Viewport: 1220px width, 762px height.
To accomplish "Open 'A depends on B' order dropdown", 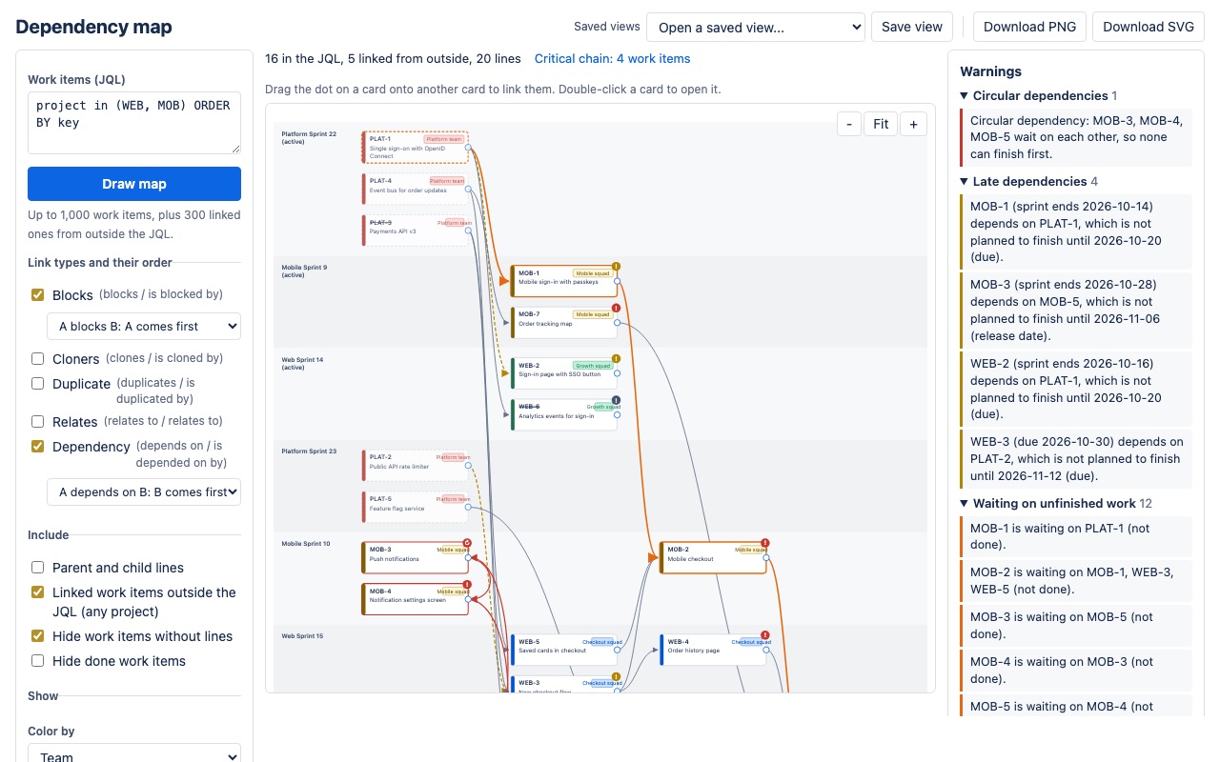I will pyautogui.click(x=144, y=491).
